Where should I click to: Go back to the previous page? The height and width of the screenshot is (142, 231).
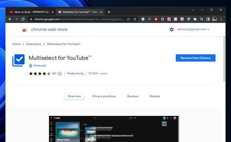point(10,19)
